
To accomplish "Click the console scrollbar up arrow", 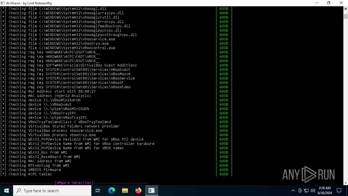I will coord(346,9).
